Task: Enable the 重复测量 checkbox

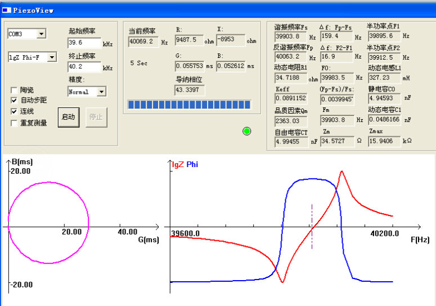Action: (14, 123)
